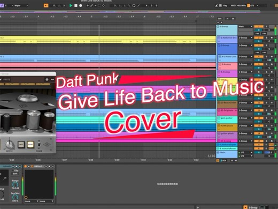
Task: Toggle the orange device activator of the UADx device
Action: (26, 166)
